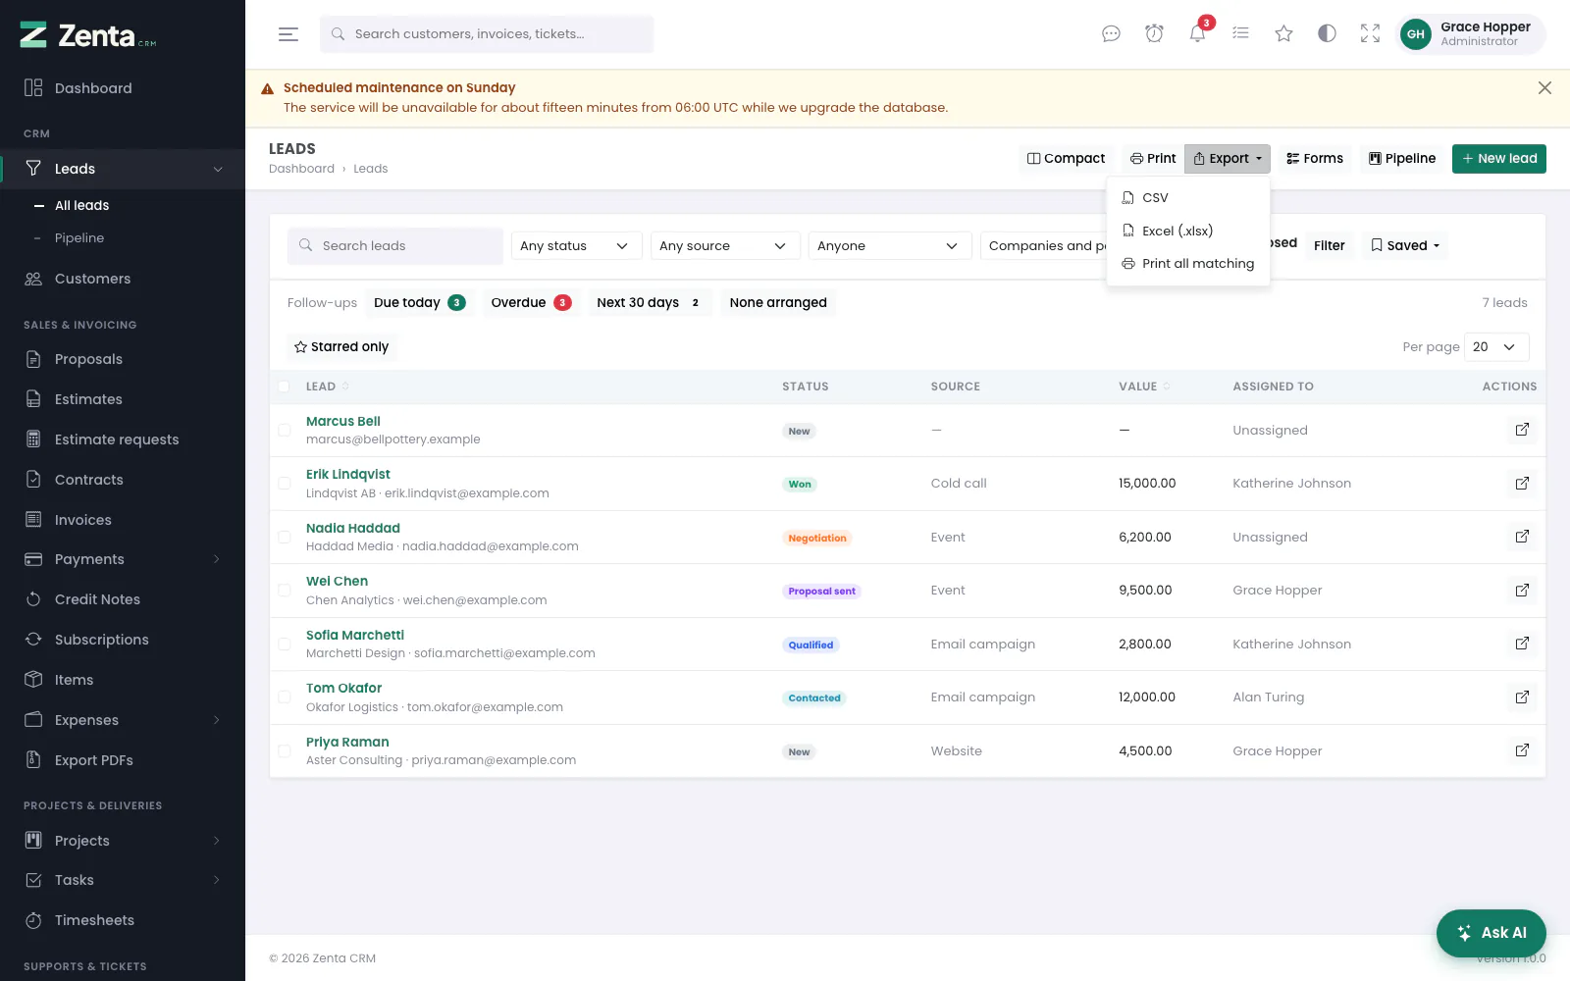Click the favorites star icon in header
1570x981 pixels.
[x=1283, y=34]
